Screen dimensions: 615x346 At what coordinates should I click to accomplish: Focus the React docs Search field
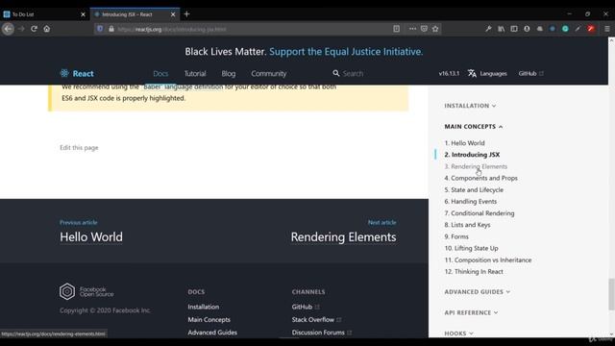353,73
